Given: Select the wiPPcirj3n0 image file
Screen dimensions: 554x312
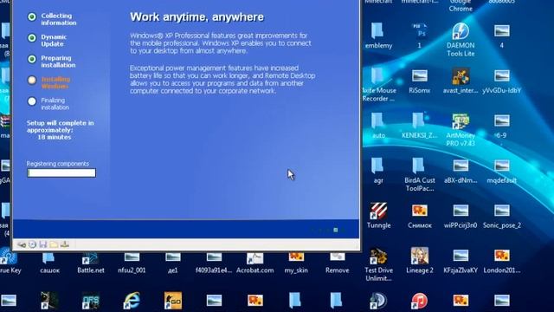Looking at the screenshot, I should (x=461, y=211).
